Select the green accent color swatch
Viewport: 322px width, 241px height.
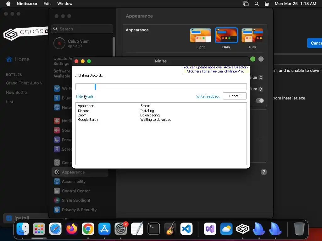(x=253, y=59)
